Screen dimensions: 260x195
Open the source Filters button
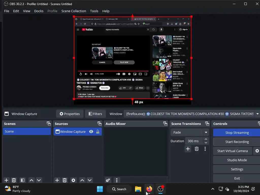pyautogui.click(x=95, y=114)
